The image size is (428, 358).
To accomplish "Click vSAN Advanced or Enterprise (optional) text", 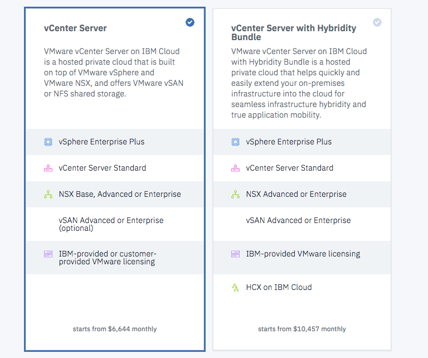I will point(111,224).
